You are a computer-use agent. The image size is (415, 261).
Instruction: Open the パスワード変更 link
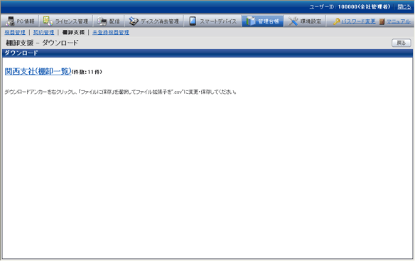click(x=358, y=21)
